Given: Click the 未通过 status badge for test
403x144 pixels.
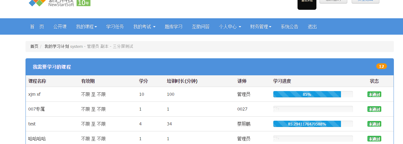Looking at the screenshot, I should 374,124.
